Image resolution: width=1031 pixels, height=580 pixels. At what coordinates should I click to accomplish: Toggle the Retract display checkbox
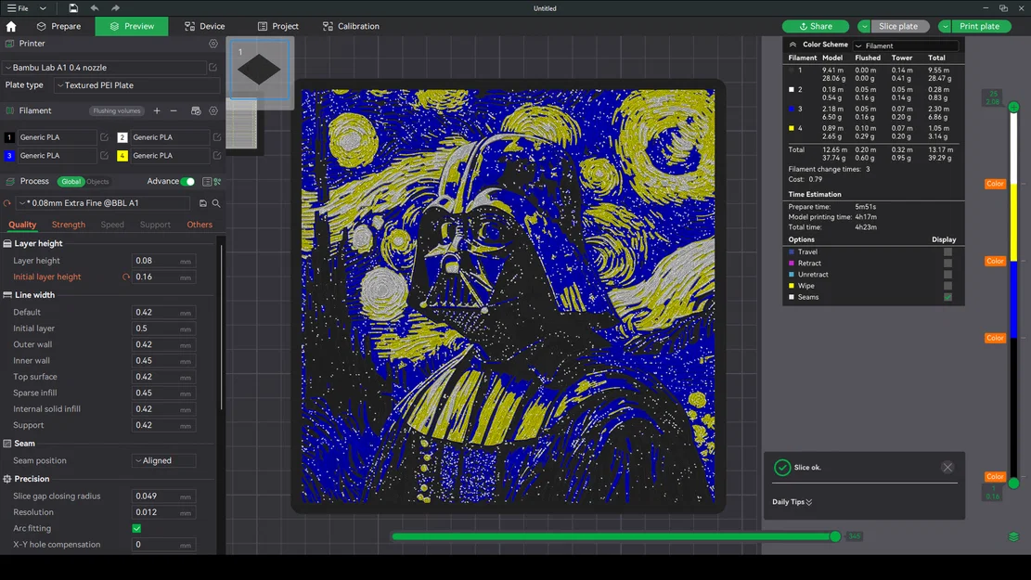tap(947, 263)
